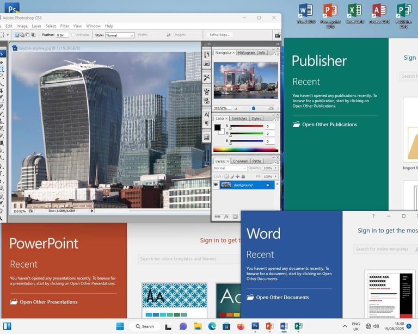Open the Layers panel flyout menu
Image resolution: width=418 pixels, height=334 pixels.
276,162
